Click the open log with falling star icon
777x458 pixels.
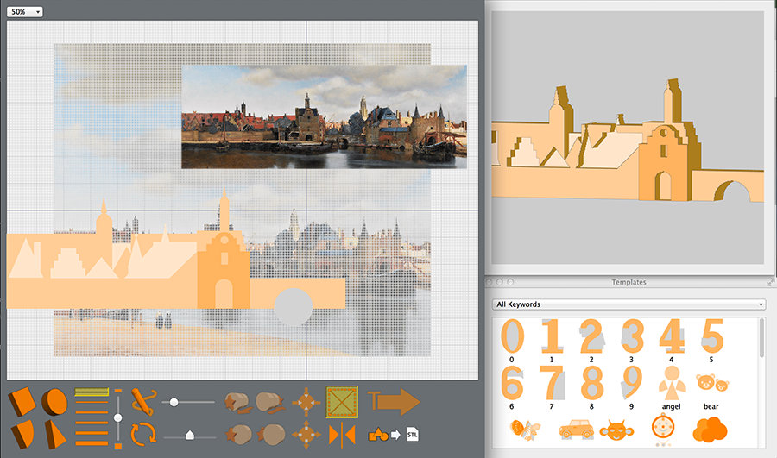(x=237, y=403)
